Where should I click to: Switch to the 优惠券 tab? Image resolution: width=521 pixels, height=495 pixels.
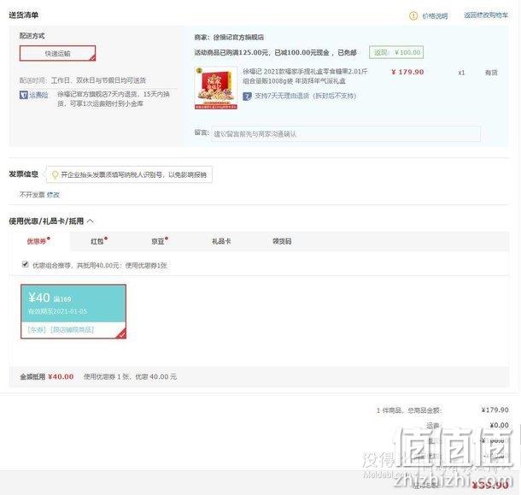38,241
